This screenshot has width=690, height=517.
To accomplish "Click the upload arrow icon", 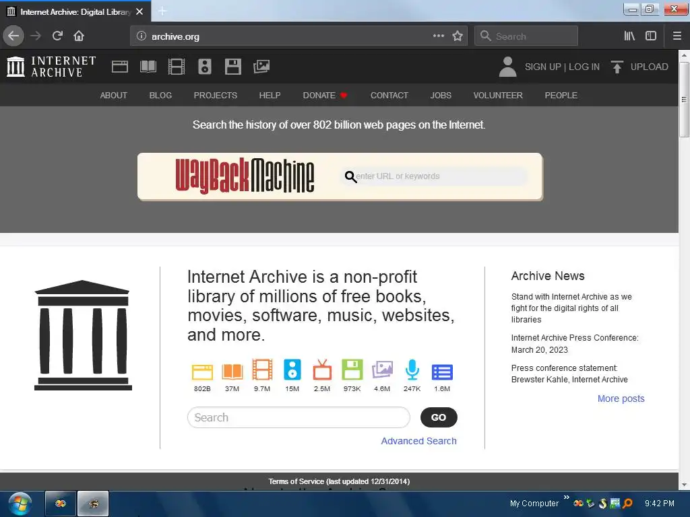I will click(617, 67).
